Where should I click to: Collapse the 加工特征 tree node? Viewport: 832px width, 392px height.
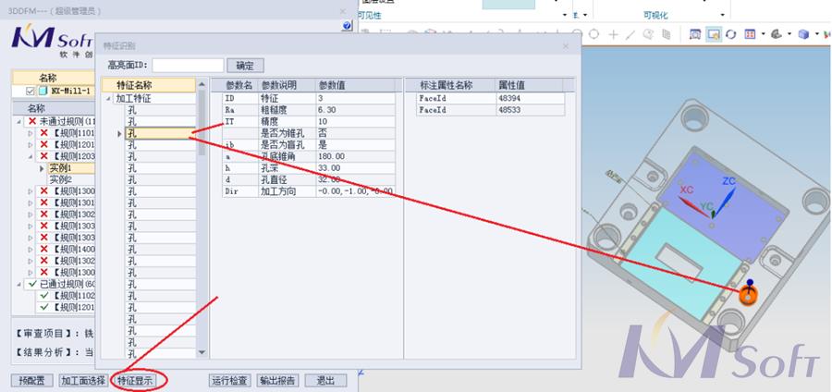110,99
